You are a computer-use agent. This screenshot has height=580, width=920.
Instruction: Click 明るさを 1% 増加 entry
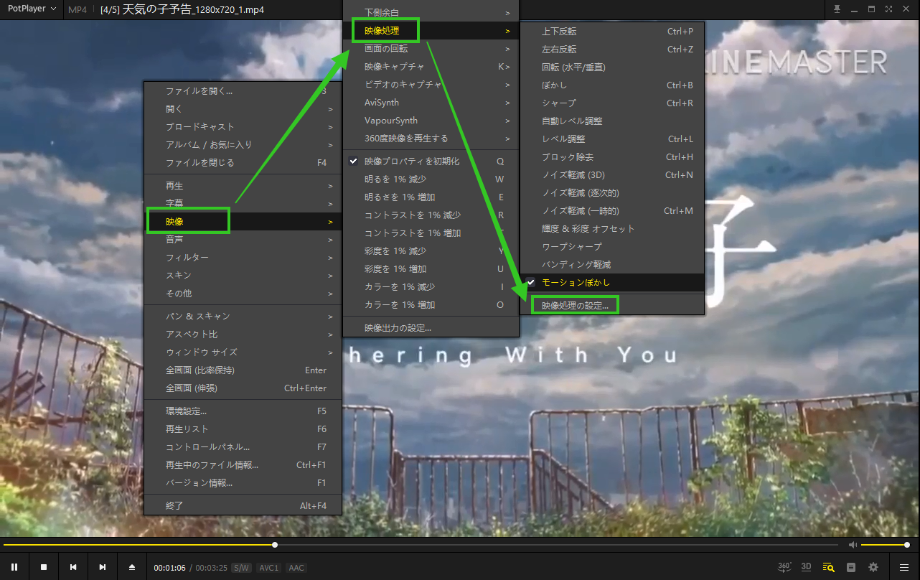click(431, 197)
